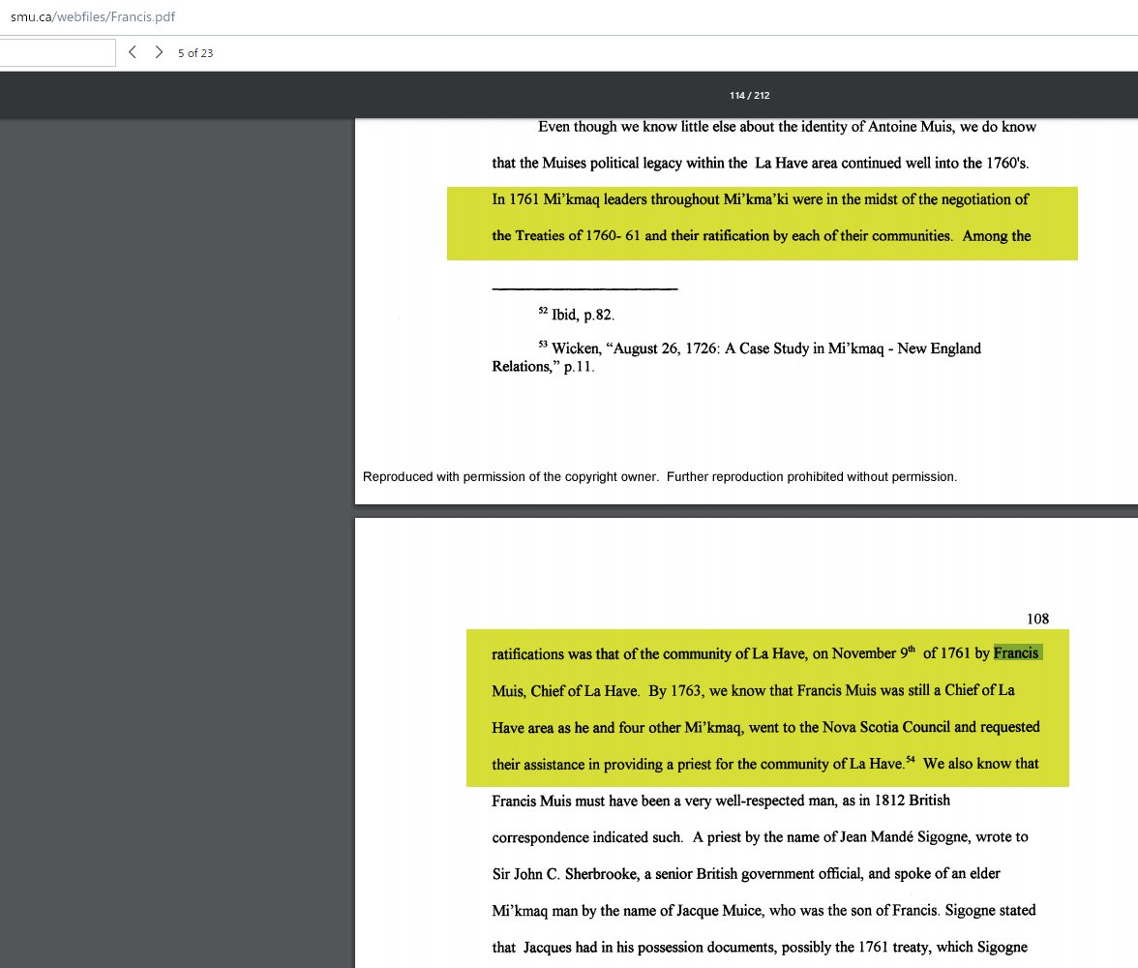Click the find-in-page search input box
Image resolution: width=1138 pixels, height=968 pixels.
click(x=56, y=52)
